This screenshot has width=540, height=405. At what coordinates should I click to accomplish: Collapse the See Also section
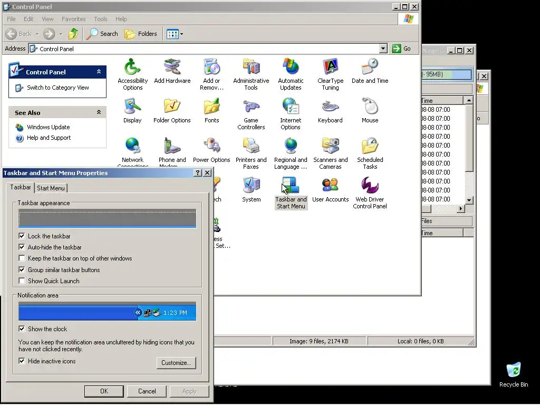99,112
